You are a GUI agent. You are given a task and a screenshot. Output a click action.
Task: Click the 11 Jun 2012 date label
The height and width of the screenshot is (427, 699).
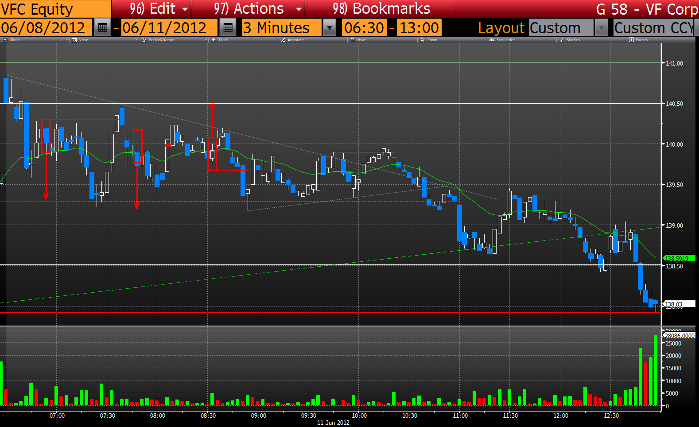[333, 423]
